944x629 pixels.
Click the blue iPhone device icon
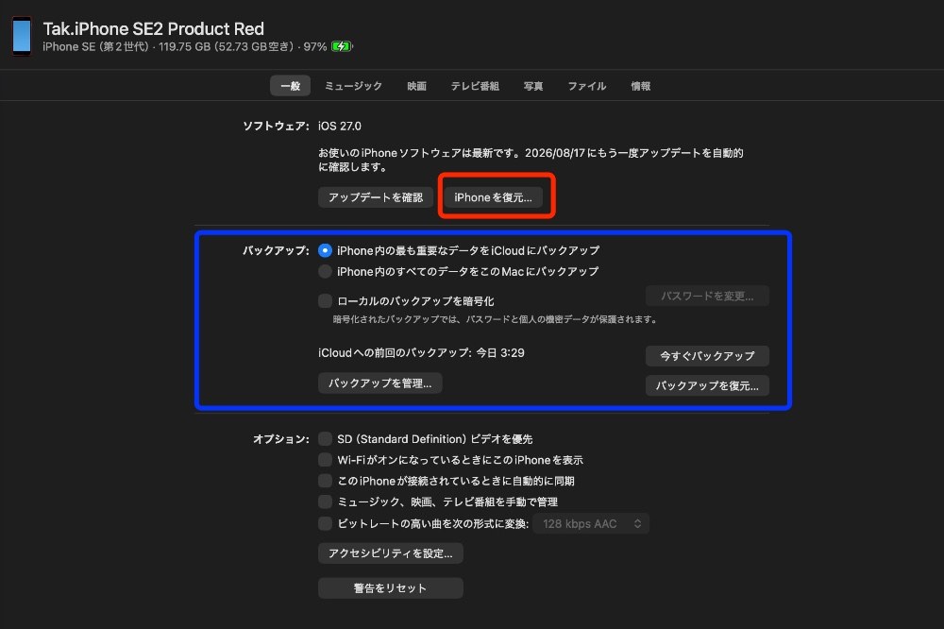pos(22,36)
